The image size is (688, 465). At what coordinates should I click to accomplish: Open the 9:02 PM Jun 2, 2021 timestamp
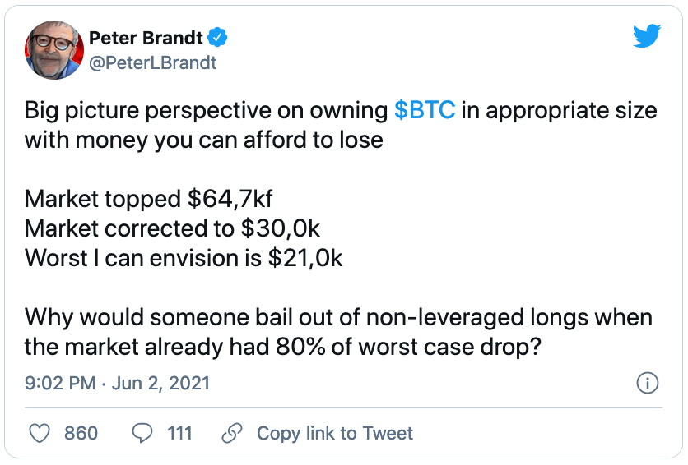coord(117,383)
